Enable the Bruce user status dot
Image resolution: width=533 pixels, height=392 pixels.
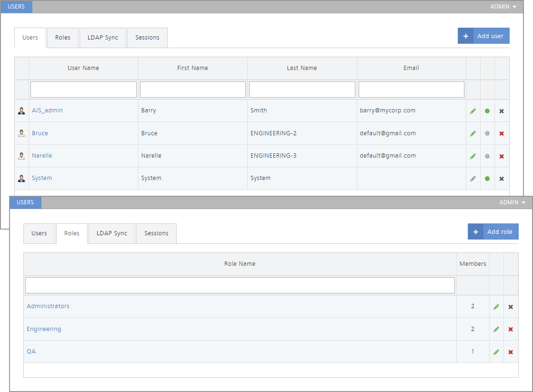(487, 134)
